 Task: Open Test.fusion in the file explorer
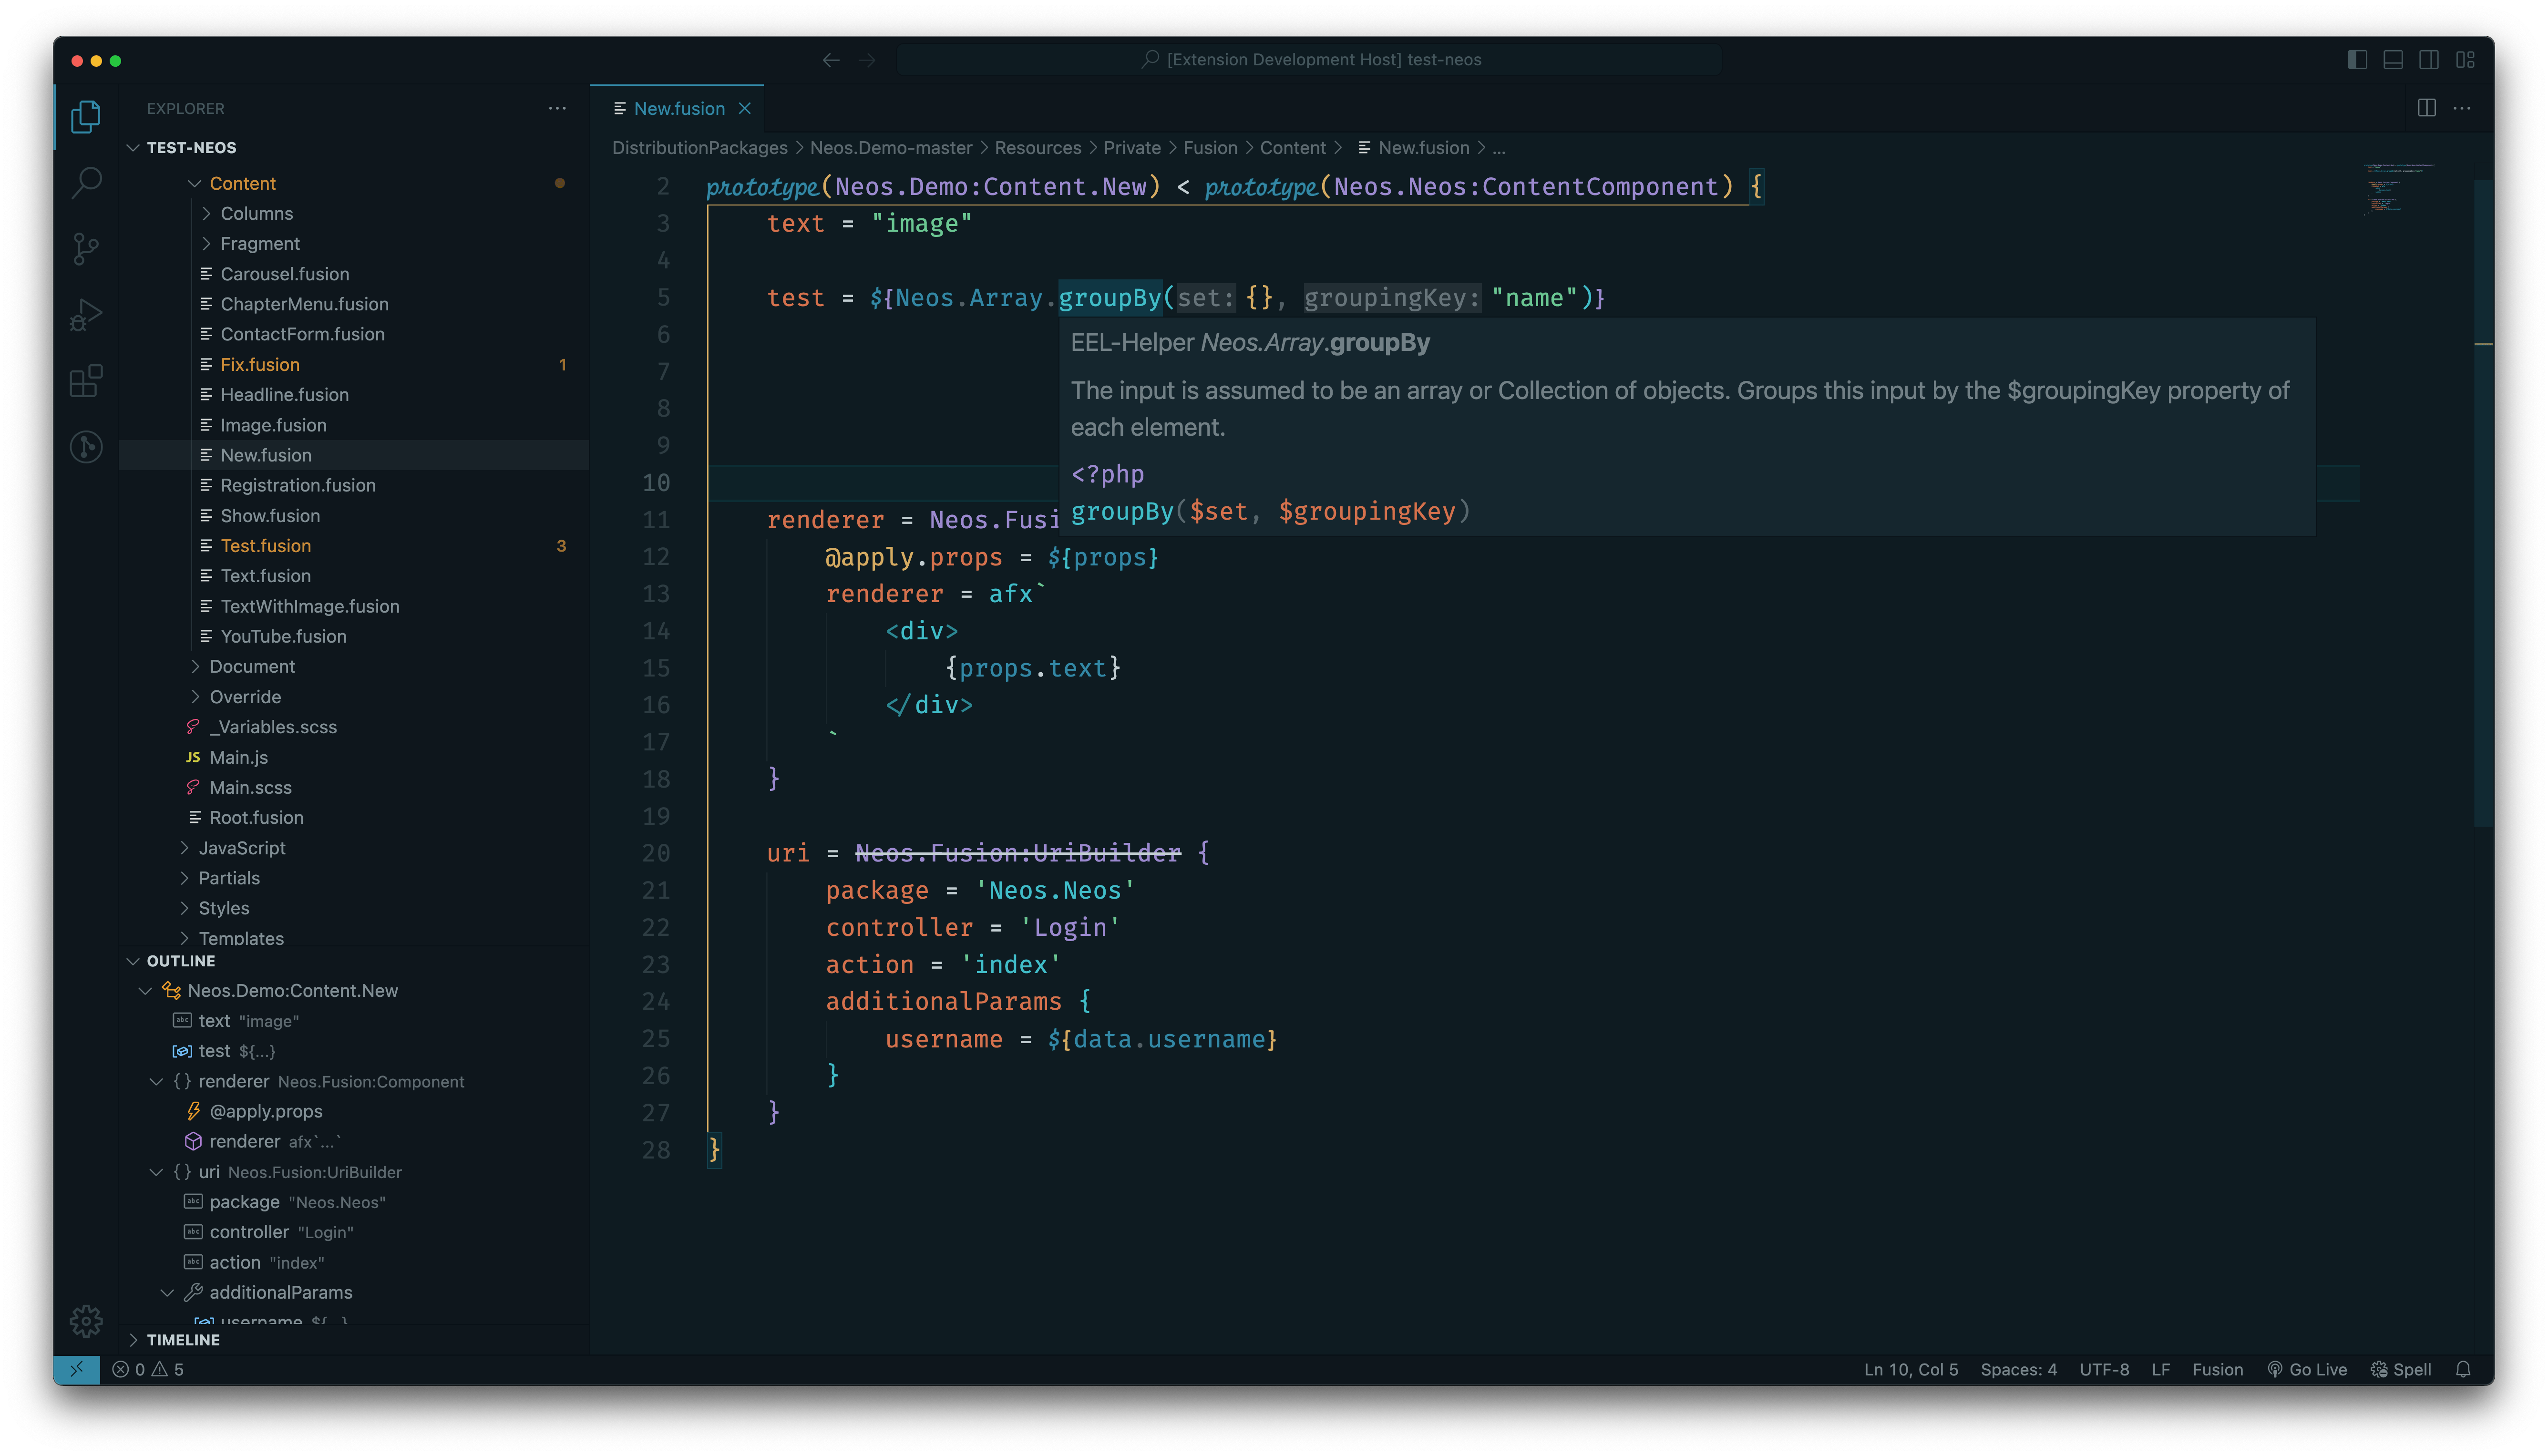(x=265, y=545)
